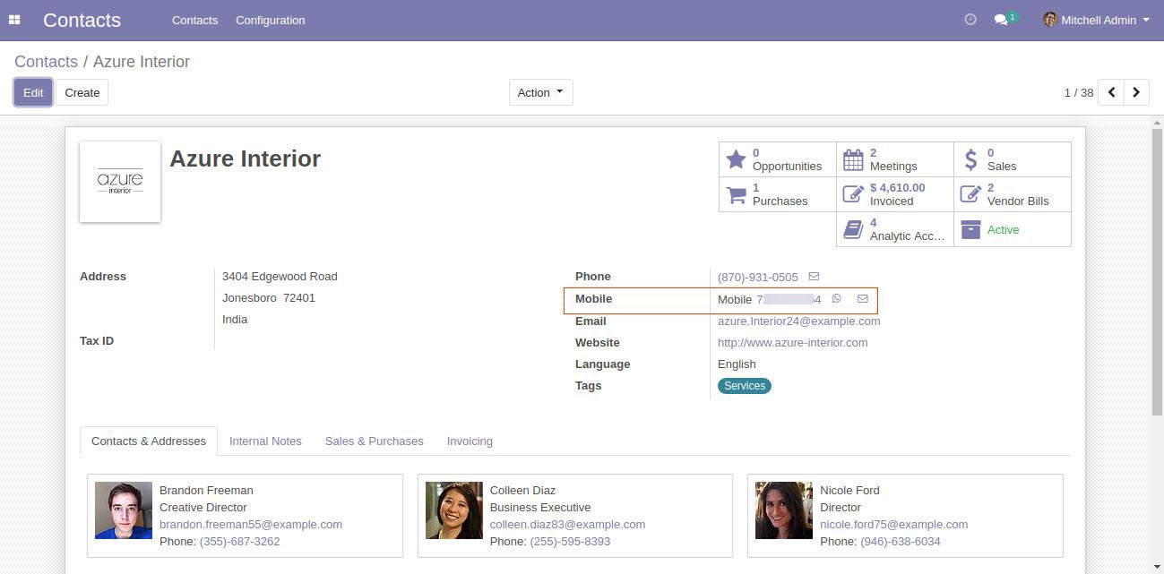This screenshot has width=1164, height=574.
Task: Click the Create button
Action: coord(82,92)
